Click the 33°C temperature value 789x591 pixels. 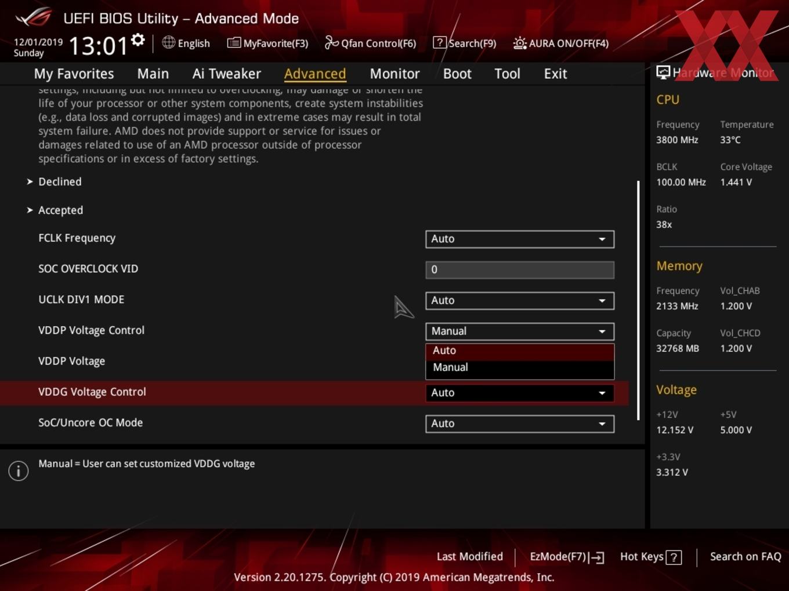tap(730, 140)
